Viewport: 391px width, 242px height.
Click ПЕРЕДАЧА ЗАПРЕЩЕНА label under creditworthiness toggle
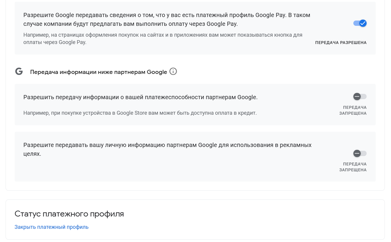(353, 110)
